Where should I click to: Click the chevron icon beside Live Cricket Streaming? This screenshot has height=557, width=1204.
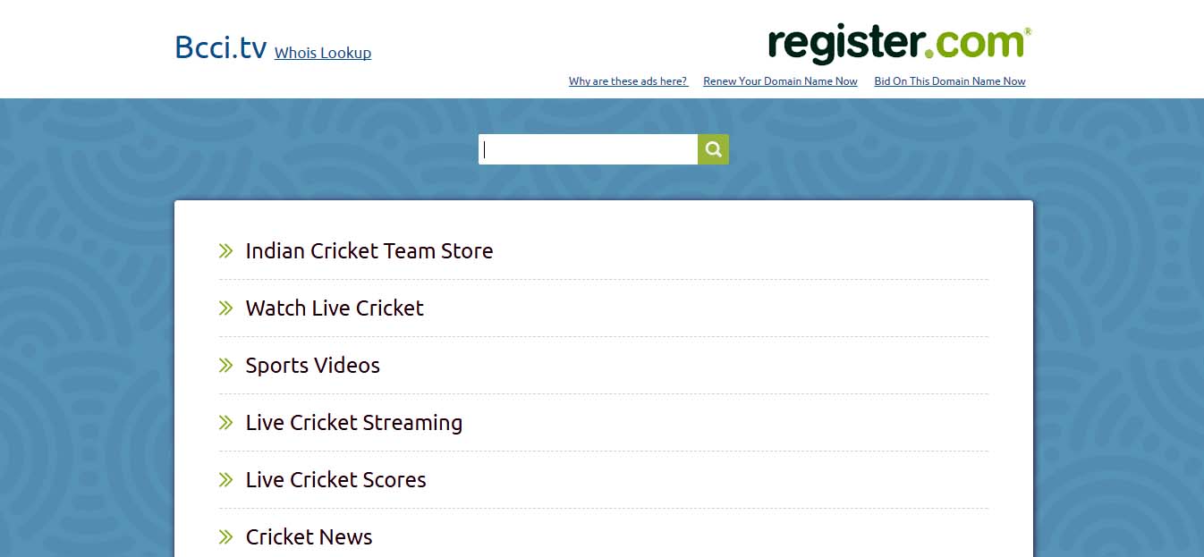coord(225,423)
